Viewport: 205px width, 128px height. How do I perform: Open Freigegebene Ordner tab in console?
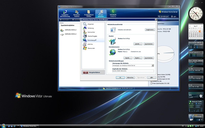pyautogui.click(x=89, y=13)
